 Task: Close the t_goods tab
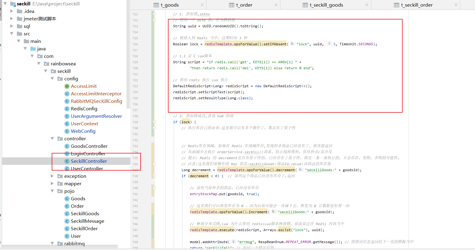coord(202,5)
